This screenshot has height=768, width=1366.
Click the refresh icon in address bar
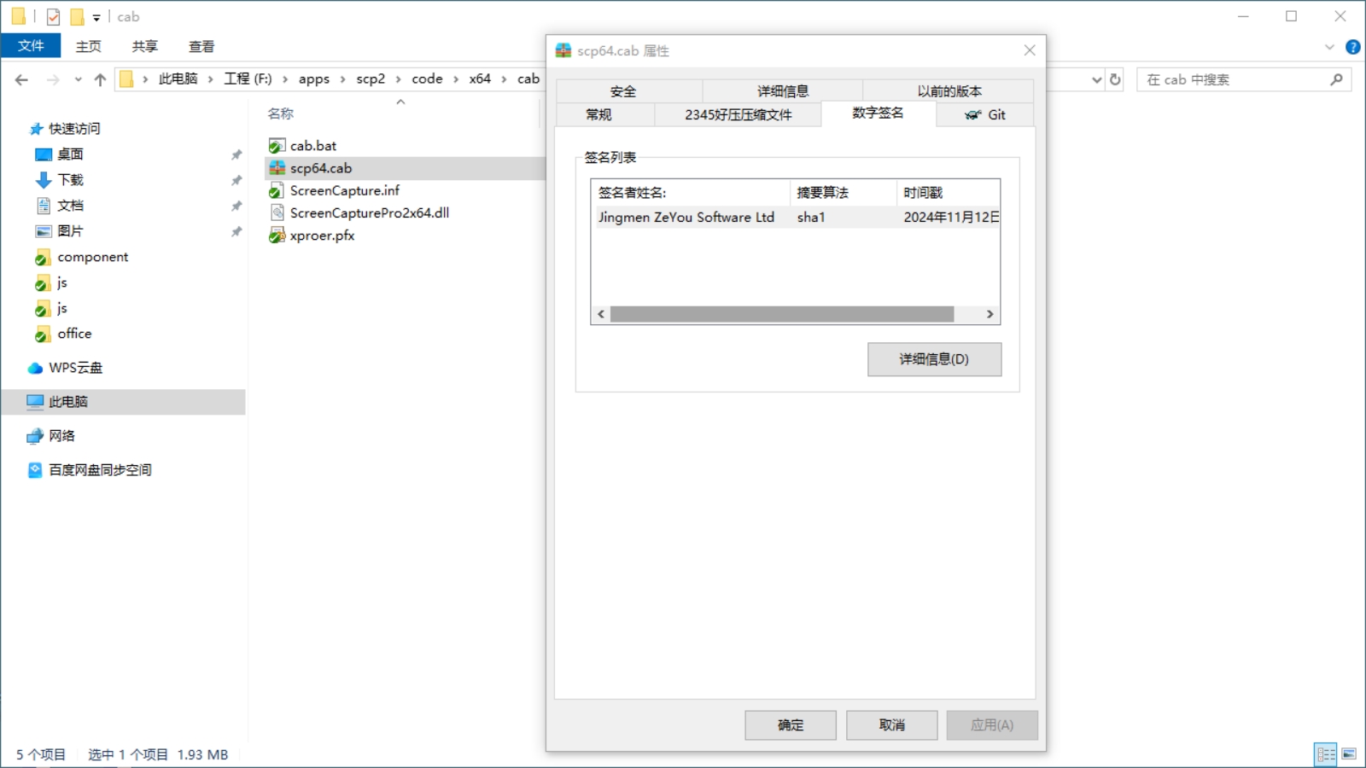coord(1115,79)
